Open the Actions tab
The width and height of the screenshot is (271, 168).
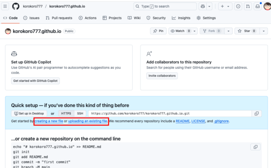point(88,18)
